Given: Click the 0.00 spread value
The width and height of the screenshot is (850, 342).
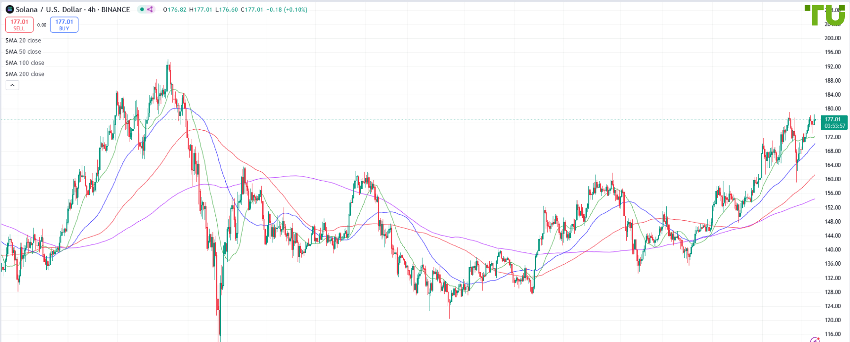Looking at the screenshot, I should [x=42, y=25].
